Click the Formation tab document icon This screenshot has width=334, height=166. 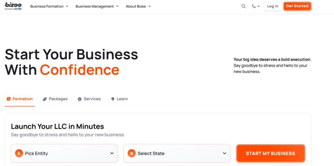9,99
